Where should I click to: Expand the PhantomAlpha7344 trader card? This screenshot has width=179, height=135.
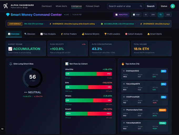(x=145, y=112)
